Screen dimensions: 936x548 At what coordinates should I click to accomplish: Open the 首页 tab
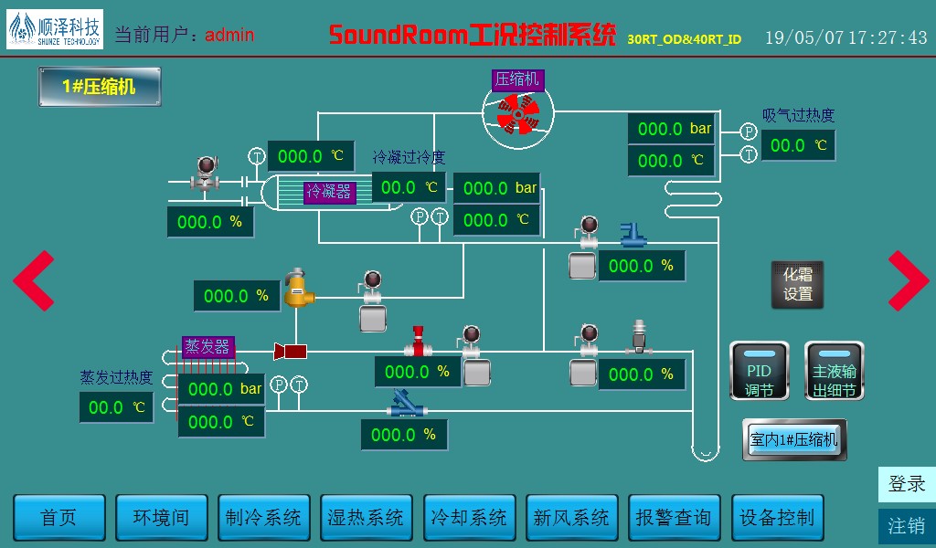[59, 518]
